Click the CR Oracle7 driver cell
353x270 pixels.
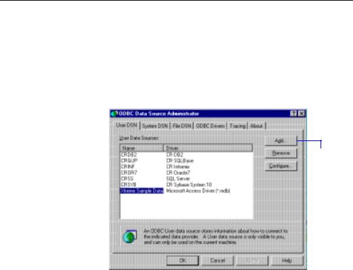(x=178, y=173)
